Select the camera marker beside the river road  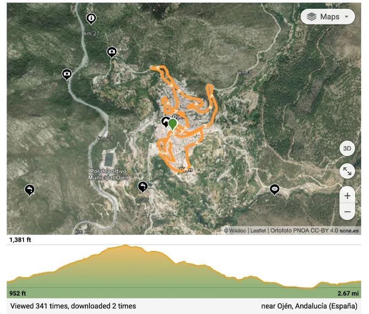[67, 74]
